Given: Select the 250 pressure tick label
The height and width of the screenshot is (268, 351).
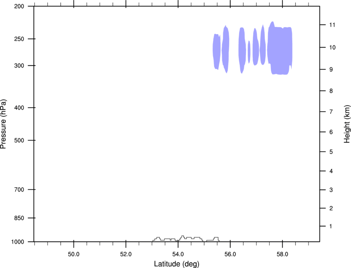Looking at the screenshot, I should point(19,39).
